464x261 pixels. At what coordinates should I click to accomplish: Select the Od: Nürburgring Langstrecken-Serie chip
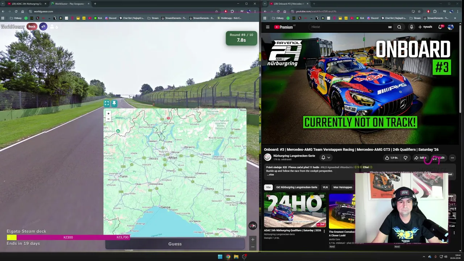(297, 187)
